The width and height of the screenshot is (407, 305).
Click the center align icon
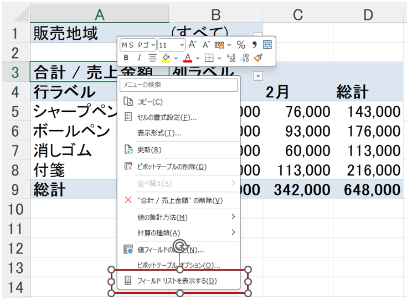[152, 58]
